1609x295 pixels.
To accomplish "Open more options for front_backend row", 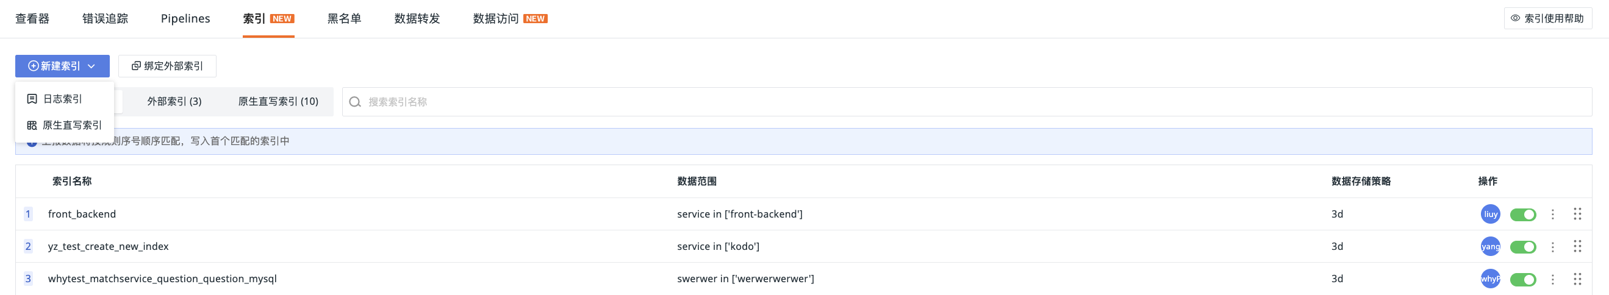I will [1553, 215].
